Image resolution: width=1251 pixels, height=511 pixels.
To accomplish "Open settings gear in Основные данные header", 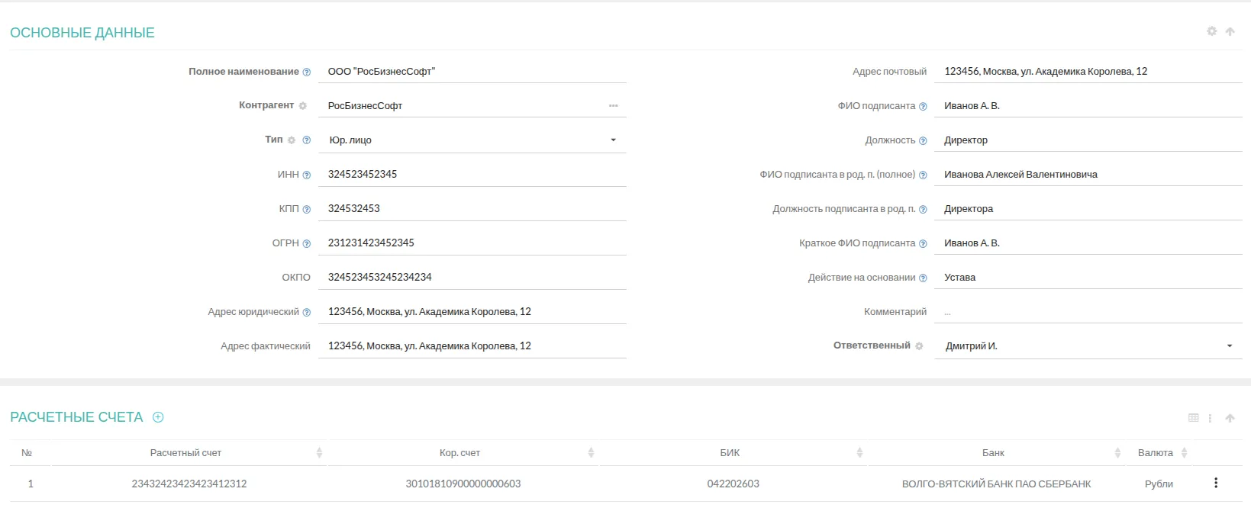I will pos(1211,31).
